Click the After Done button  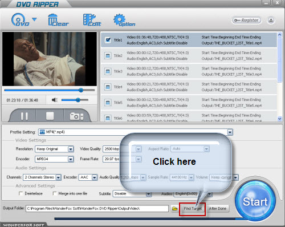(218, 209)
